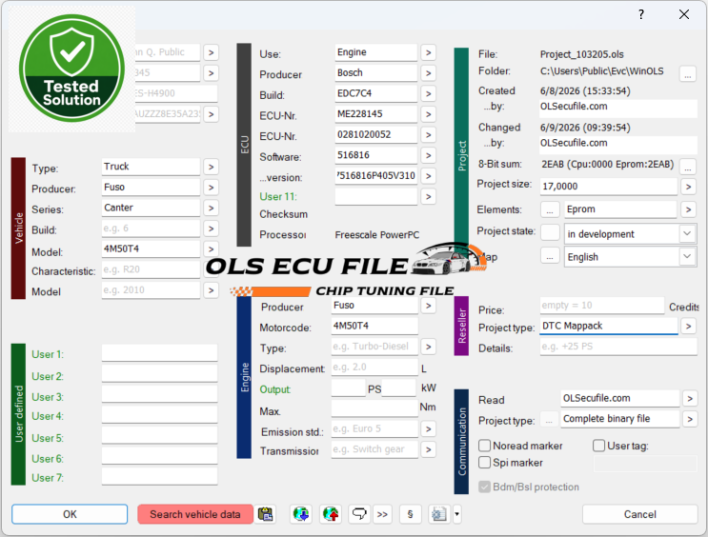Click the User 4 input field
The height and width of the screenshot is (537, 708).
(x=159, y=415)
